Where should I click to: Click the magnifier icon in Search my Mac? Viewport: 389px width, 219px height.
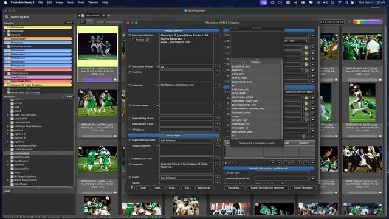(7, 17)
